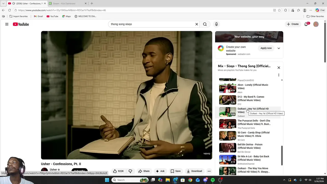This screenshot has height=184, width=327.
Task: Download the Usher video
Action: coord(194,171)
